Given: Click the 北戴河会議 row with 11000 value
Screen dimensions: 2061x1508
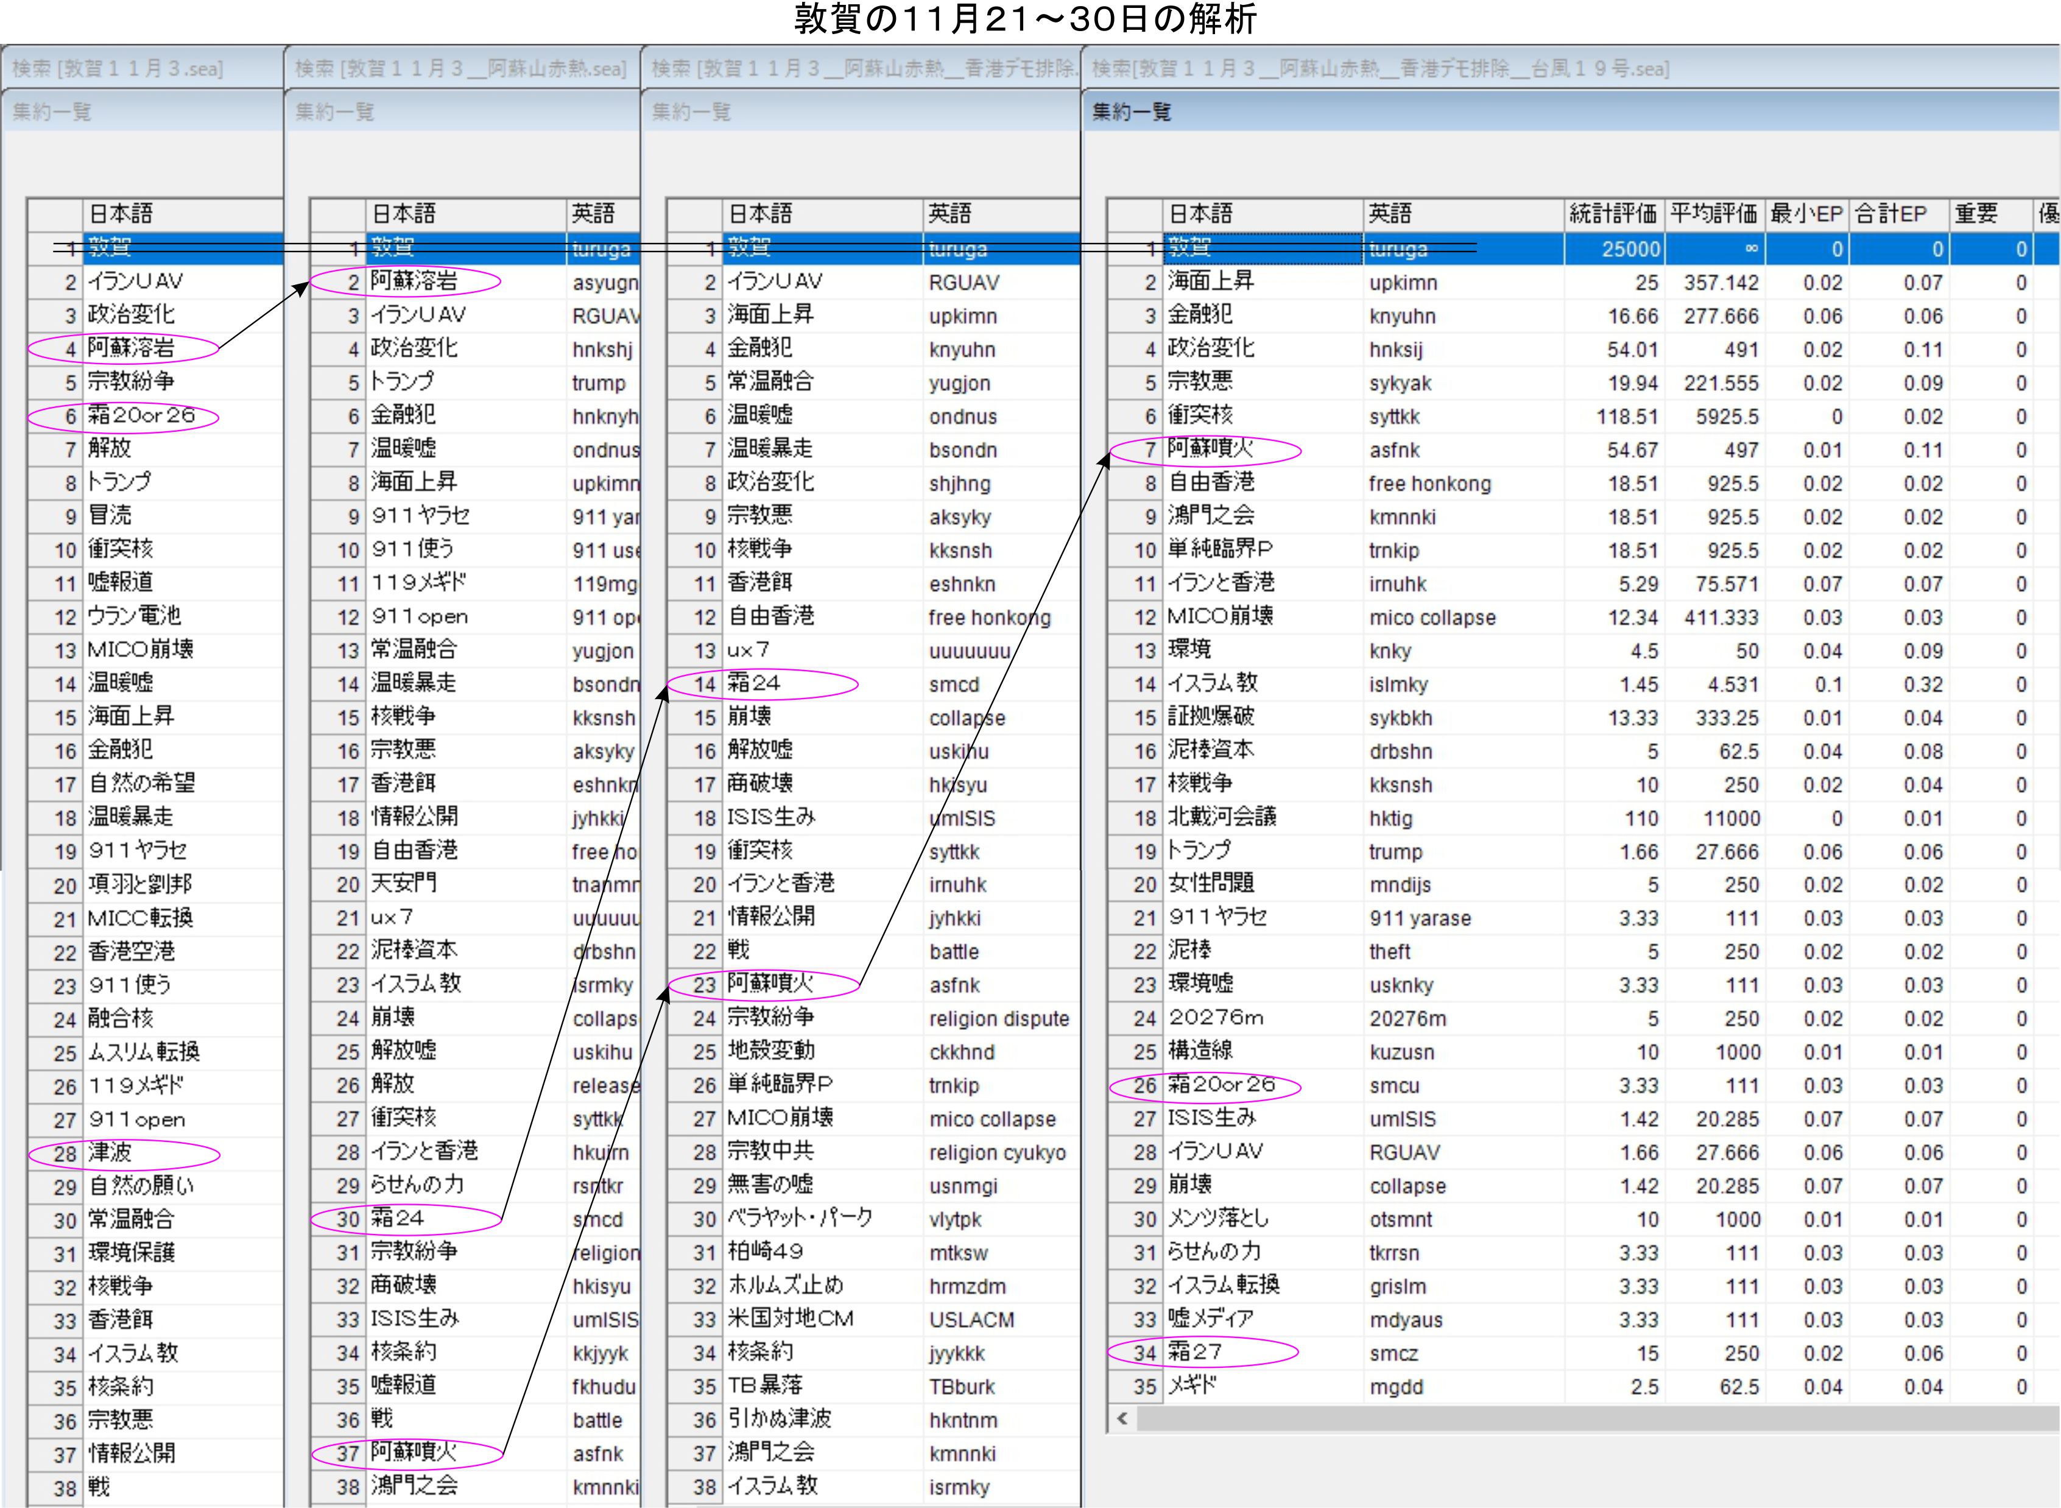Looking at the screenshot, I should (x=1221, y=818).
